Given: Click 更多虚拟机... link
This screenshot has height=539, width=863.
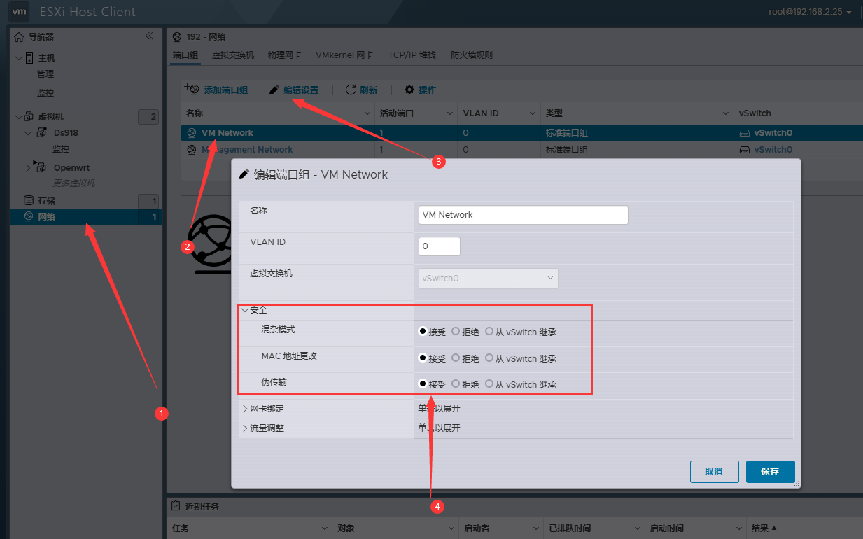Looking at the screenshot, I should point(78,183).
